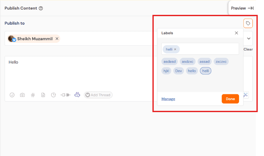Open the hashtag icon
Viewport: 264px width, 156px height.
click(x=33, y=95)
